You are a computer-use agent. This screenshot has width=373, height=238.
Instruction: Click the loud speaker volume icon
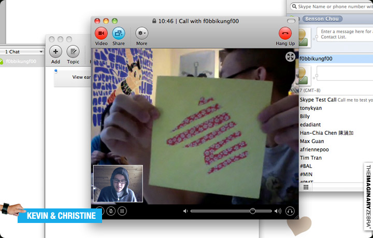[278, 211]
